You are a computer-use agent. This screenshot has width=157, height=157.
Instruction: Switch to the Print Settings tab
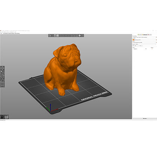click(5, 33)
